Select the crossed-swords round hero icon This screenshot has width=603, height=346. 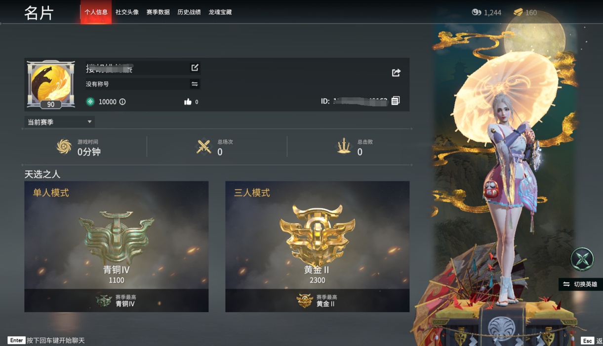[x=582, y=259]
